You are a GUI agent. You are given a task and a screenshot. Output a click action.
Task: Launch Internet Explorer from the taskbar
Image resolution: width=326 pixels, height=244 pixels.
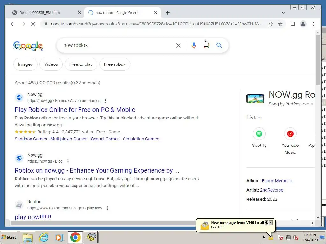coord(44,237)
